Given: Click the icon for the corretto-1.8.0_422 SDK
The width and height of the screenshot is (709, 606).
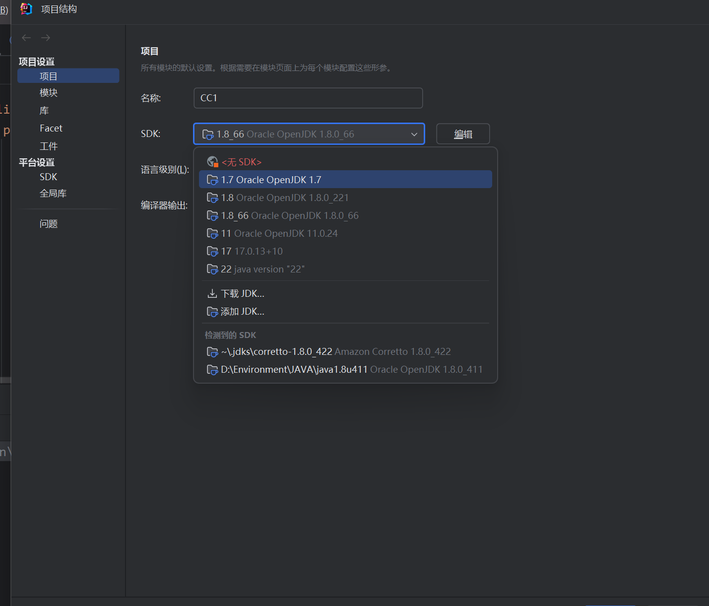Looking at the screenshot, I should click(x=212, y=352).
